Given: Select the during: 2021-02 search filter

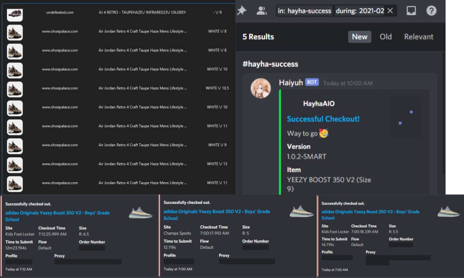Looking at the screenshot, I should [360, 11].
